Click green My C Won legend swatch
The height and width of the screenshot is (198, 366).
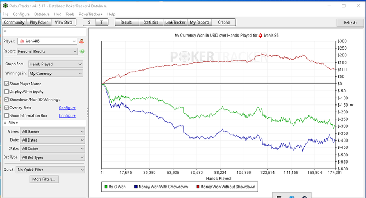pos(106,187)
